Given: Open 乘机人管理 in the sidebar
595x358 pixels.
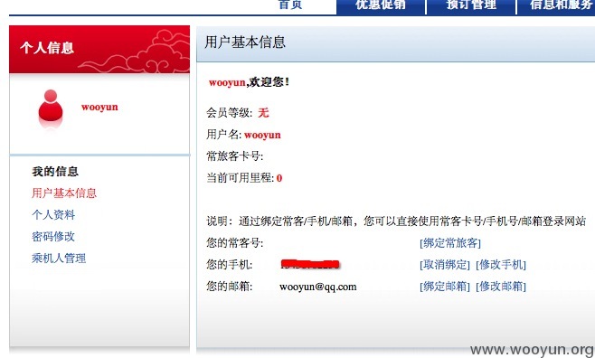Looking at the screenshot, I should pos(59,259).
